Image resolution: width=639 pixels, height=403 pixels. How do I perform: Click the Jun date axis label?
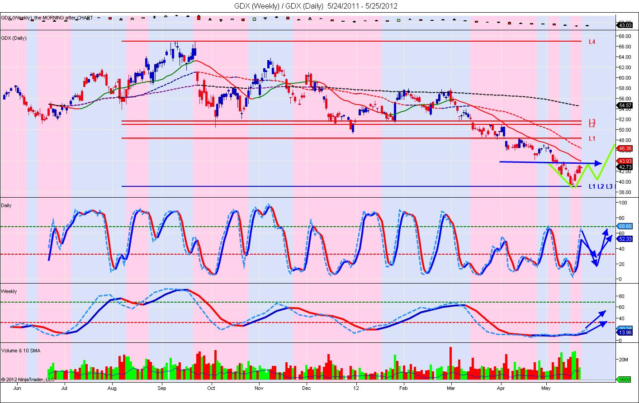pos(18,388)
